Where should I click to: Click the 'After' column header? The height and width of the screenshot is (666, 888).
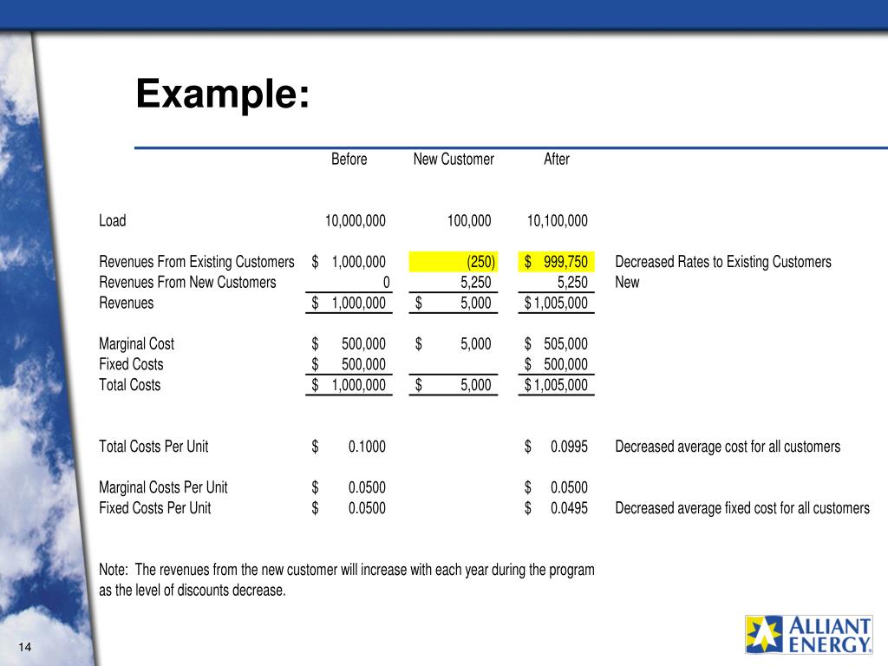[557, 160]
